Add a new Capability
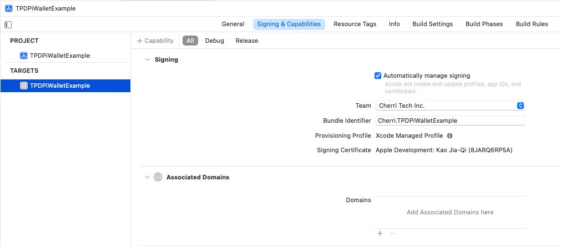The image size is (561, 246). click(x=155, y=41)
